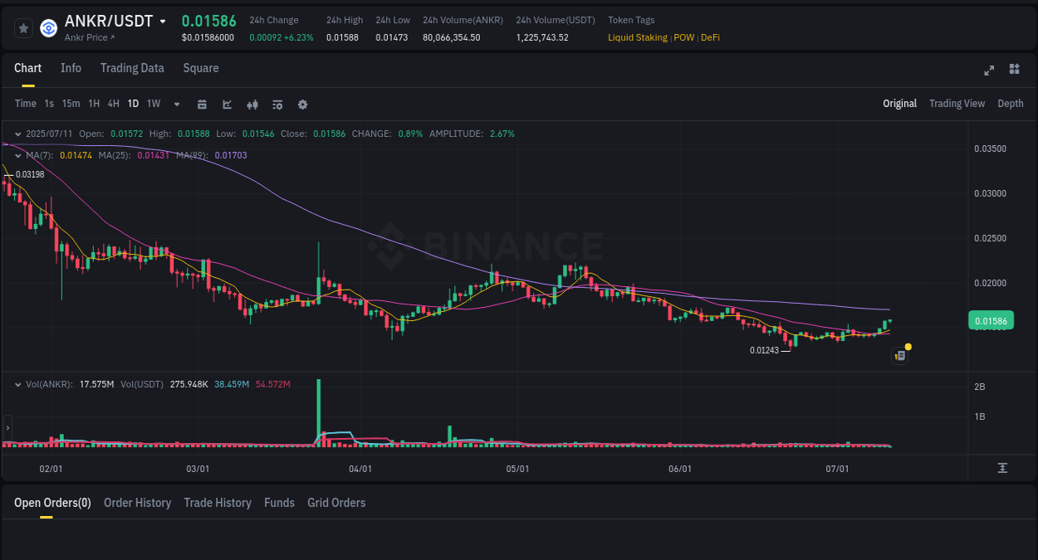
Task: Open more timeframe options dropdown arrow
Action: click(x=175, y=104)
